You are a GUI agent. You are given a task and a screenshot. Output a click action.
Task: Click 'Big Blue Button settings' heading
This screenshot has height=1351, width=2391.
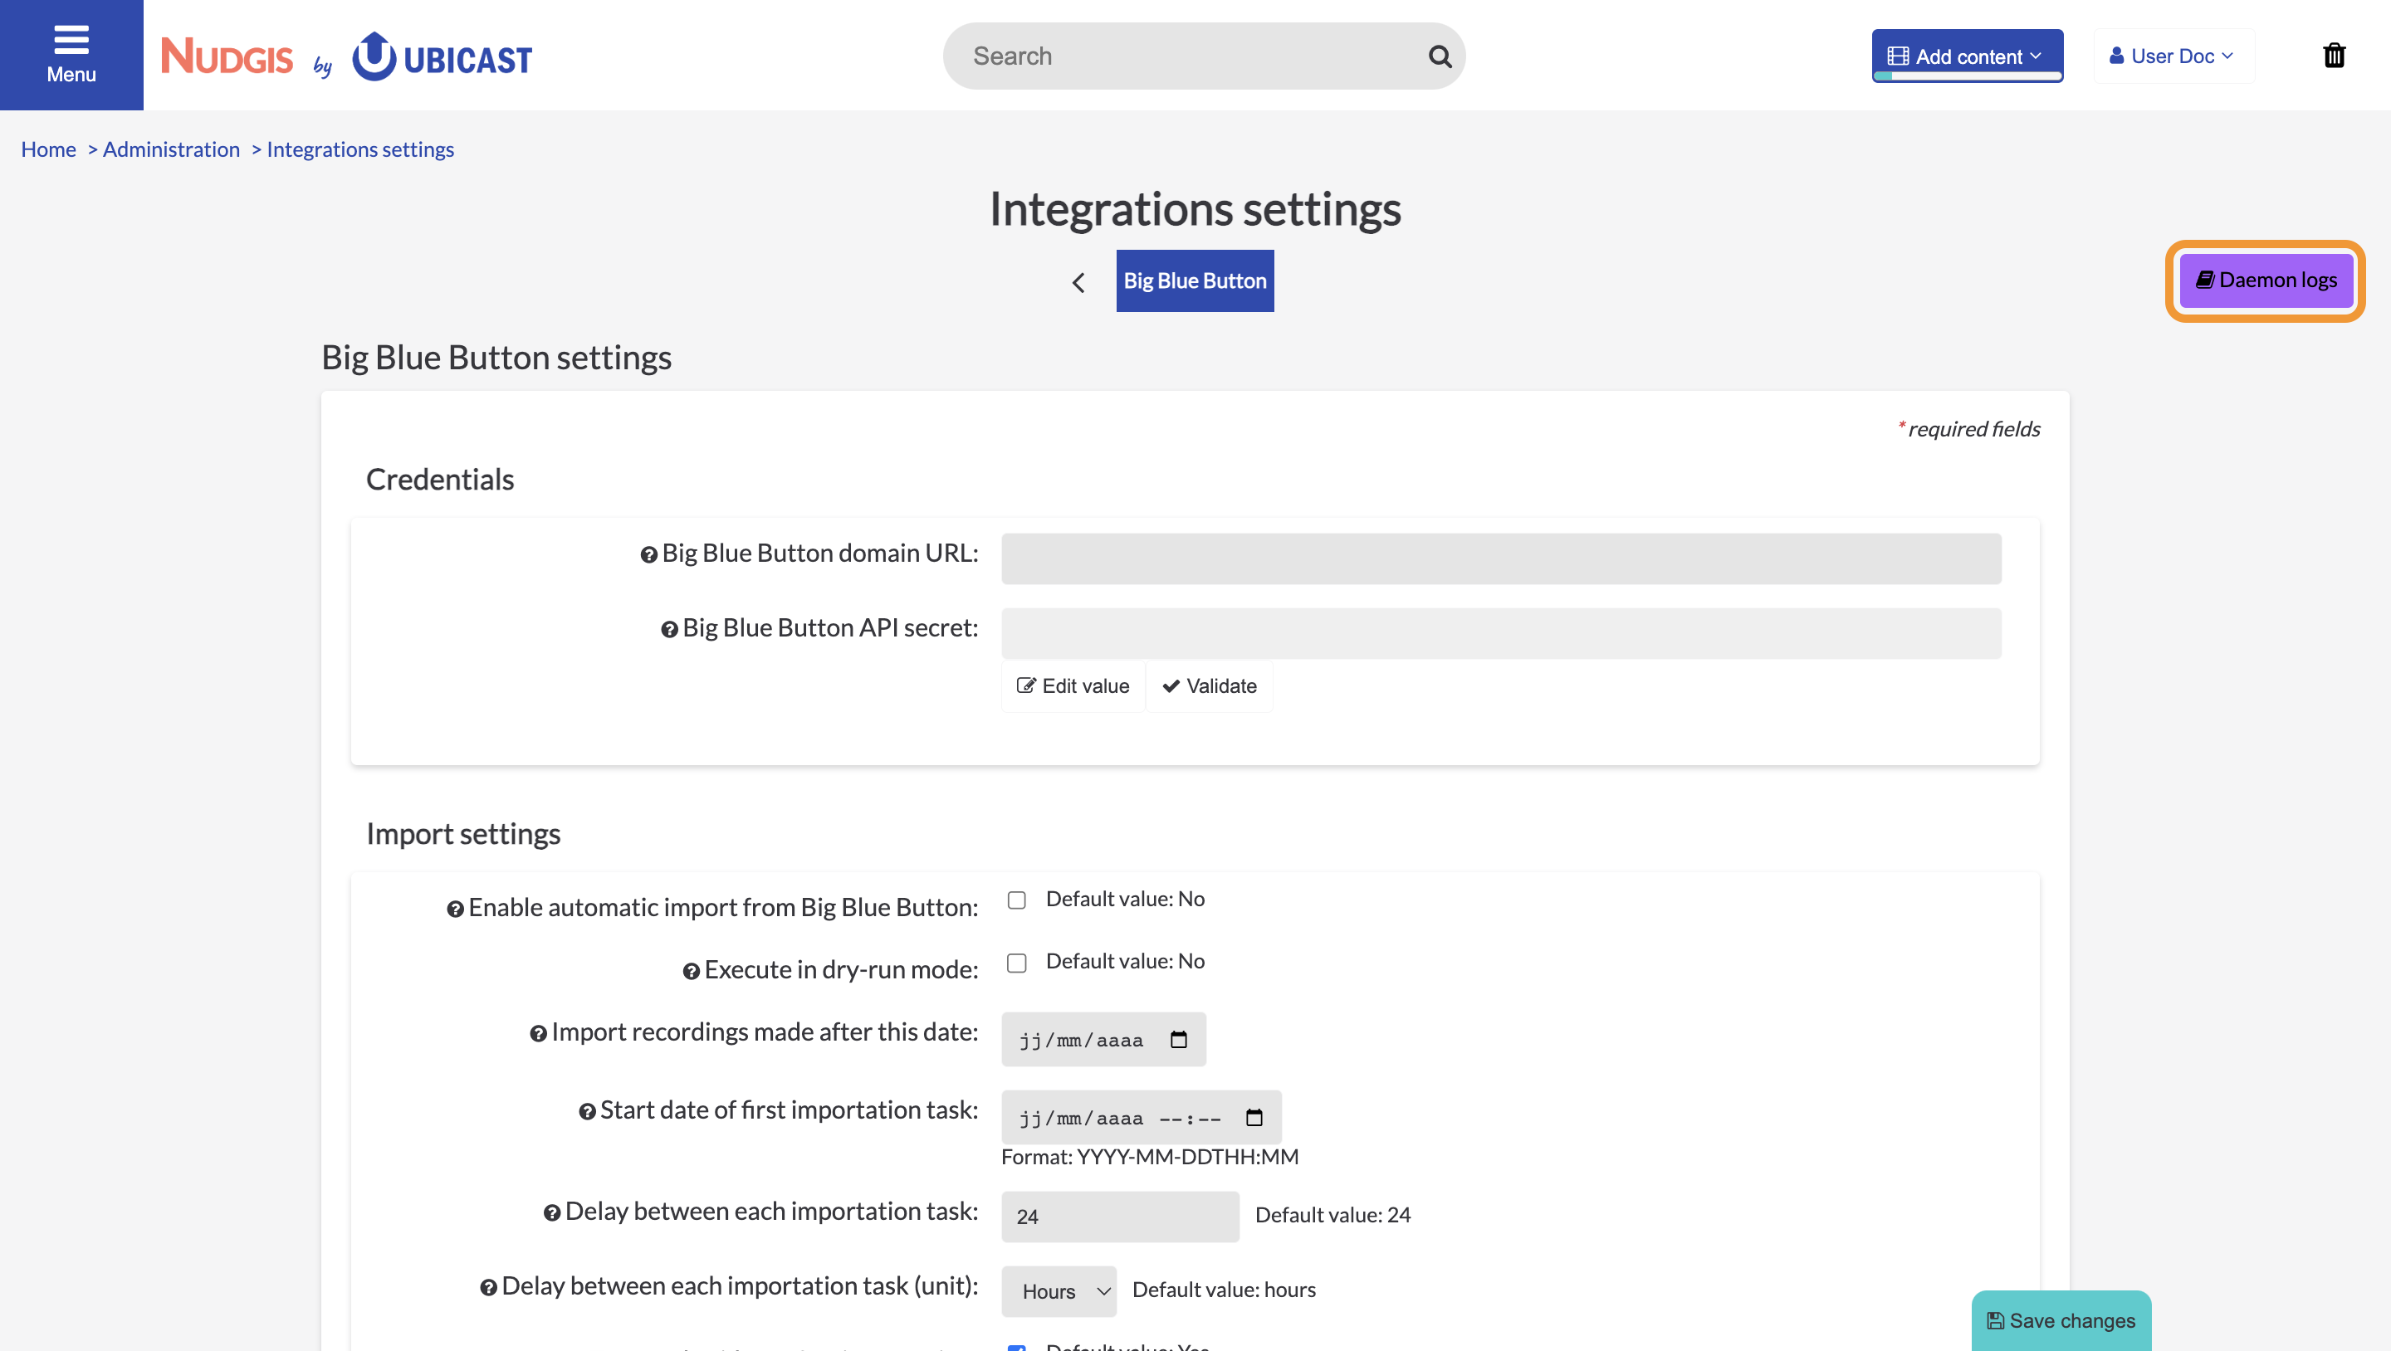point(496,357)
